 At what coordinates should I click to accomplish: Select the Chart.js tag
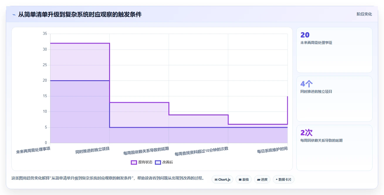[222, 179]
